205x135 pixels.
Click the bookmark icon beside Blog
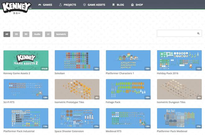tap(113, 5)
